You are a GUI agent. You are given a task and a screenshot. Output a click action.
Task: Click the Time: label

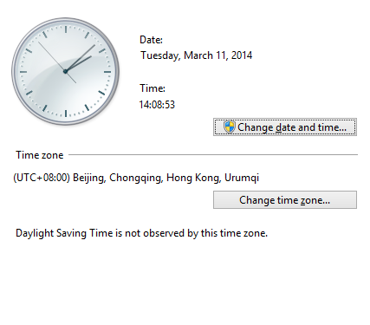[153, 88]
